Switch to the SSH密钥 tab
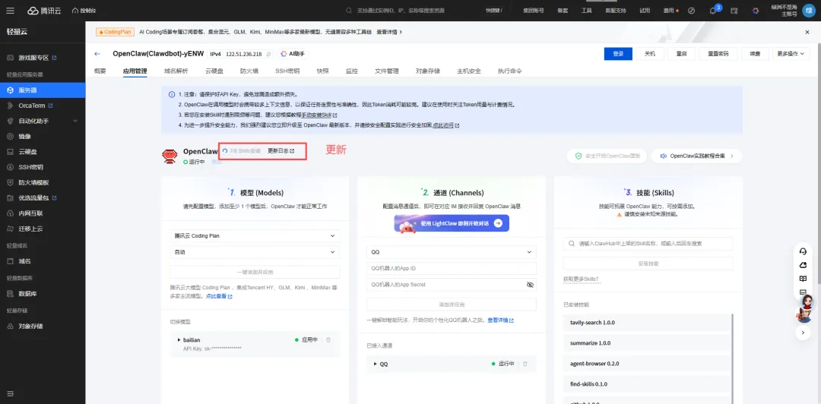Image resolution: width=821 pixels, height=404 pixels. 287,71
